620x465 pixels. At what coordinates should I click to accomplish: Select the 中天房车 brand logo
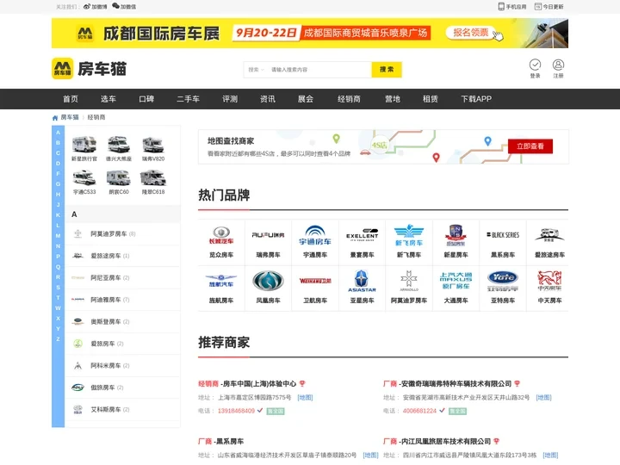[549, 281]
